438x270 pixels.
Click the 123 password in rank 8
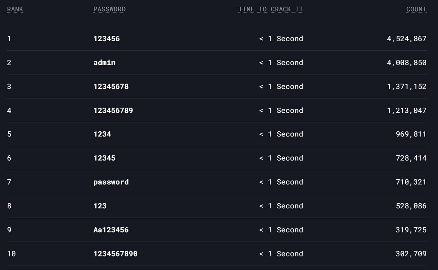(x=100, y=206)
